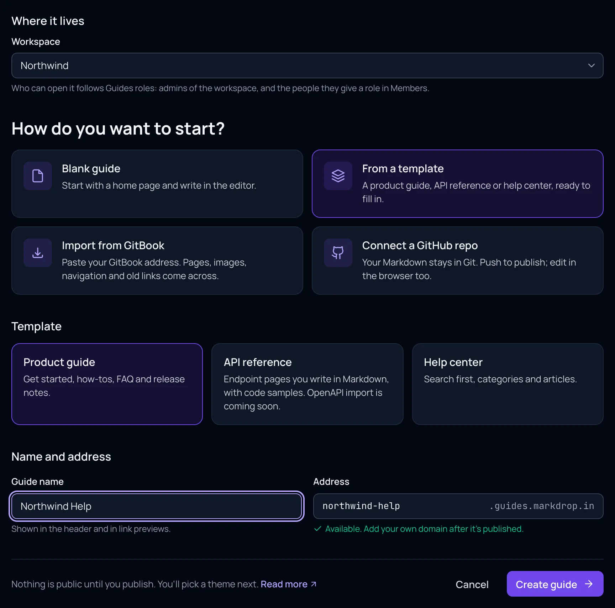615x608 pixels.
Task: Click the 'Address' field label
Action: tap(331, 482)
